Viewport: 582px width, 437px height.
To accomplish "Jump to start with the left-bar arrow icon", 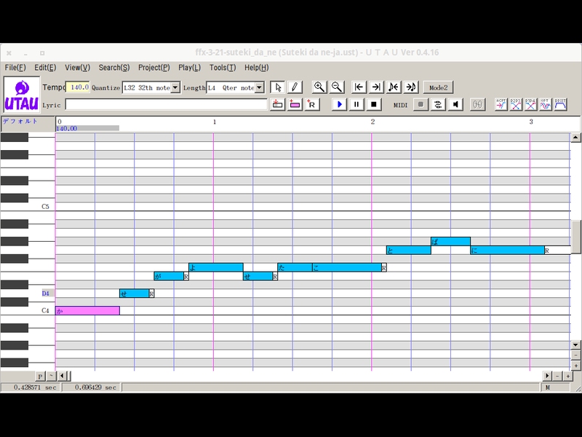I will click(x=359, y=87).
